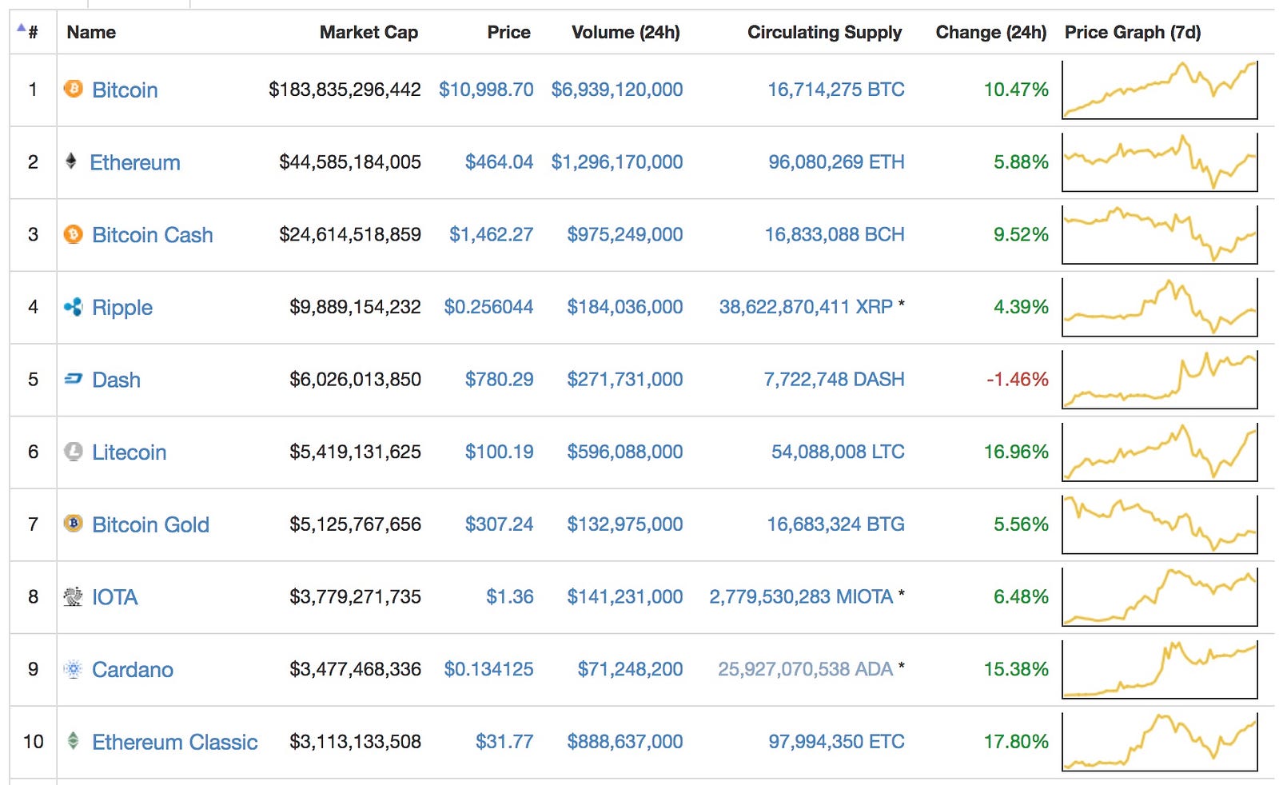The width and height of the screenshot is (1279, 785).
Task: Open Ethereum Classic 7-day price graph
Action: (x=1160, y=742)
